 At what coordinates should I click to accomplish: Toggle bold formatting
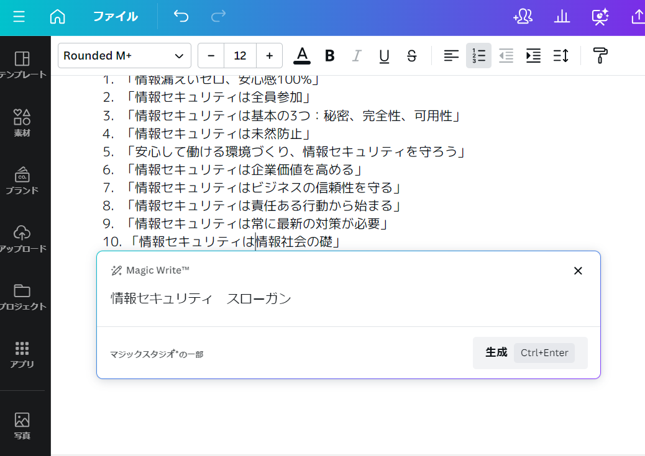click(329, 55)
